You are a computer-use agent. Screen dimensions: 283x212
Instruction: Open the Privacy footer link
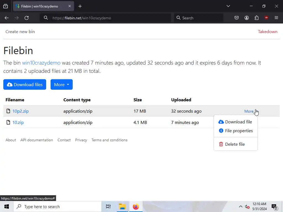point(81,140)
